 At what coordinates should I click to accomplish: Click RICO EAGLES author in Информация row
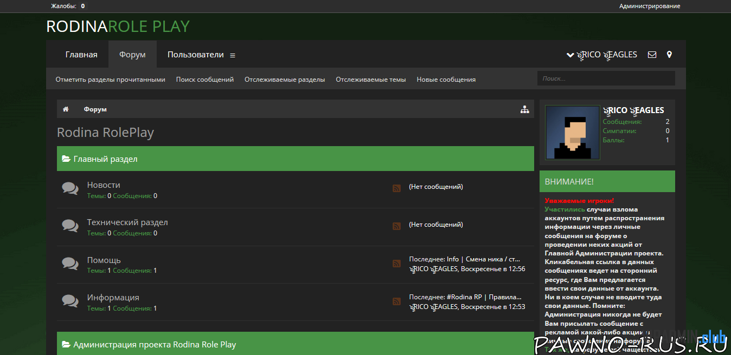(433, 307)
